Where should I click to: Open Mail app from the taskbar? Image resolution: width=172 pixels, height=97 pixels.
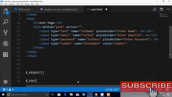click(x=77, y=95)
